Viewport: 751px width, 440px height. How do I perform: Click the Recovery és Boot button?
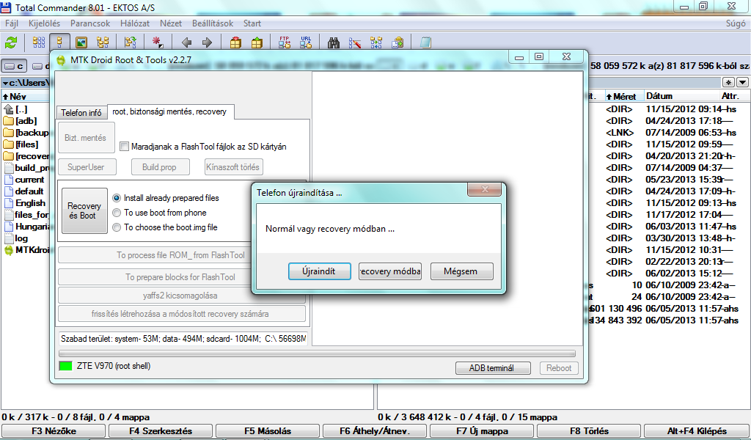click(x=84, y=210)
